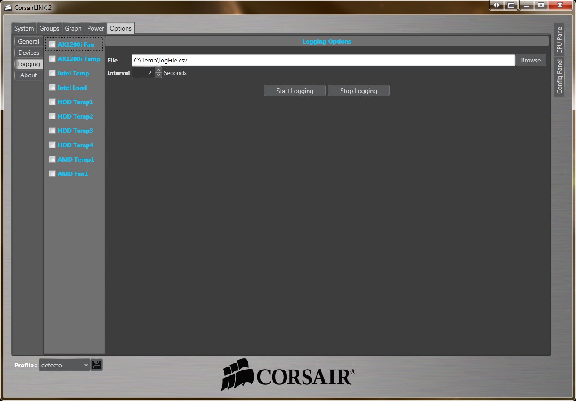This screenshot has width=576, height=401.
Task: Click the save profile floppy disk icon
Action: coord(97,365)
